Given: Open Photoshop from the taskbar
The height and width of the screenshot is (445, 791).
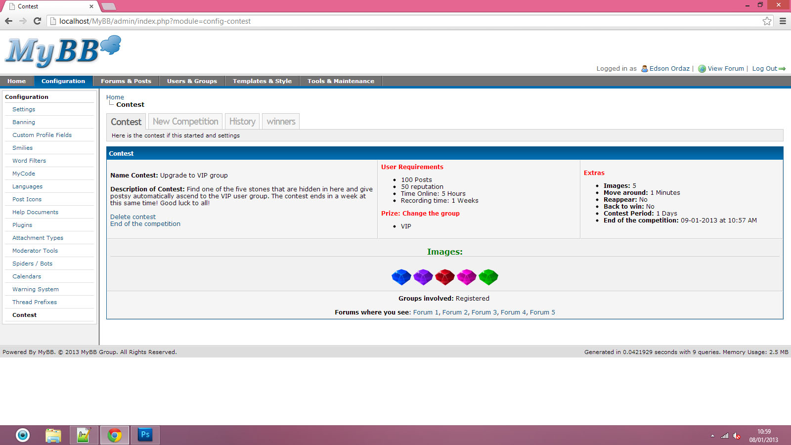Looking at the screenshot, I should coord(145,435).
